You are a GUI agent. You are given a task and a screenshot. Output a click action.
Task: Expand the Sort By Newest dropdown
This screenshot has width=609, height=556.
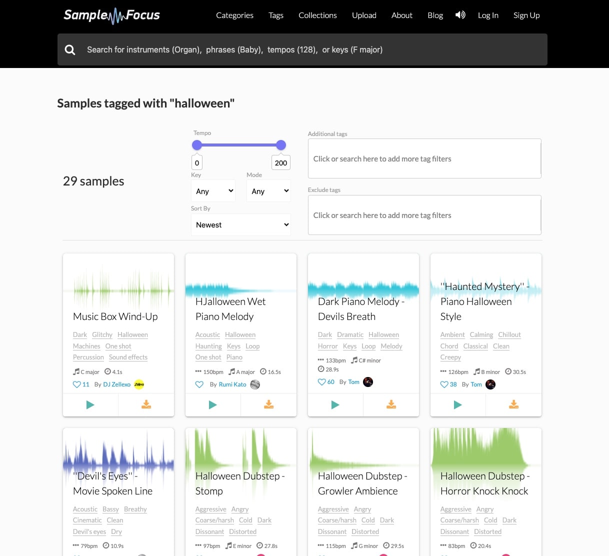point(241,225)
